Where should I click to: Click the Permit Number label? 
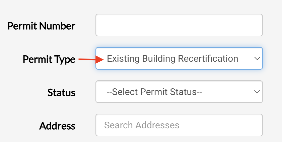(41, 26)
